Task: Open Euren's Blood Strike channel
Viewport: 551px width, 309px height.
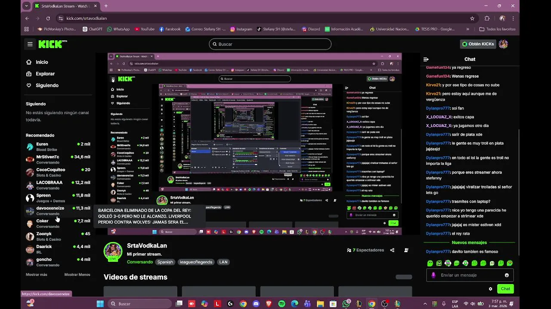Action: (x=58, y=147)
